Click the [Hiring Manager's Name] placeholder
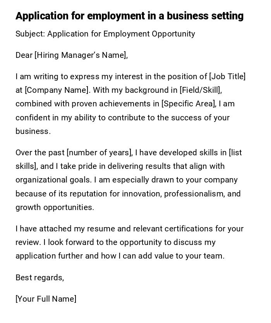 tap(81, 55)
